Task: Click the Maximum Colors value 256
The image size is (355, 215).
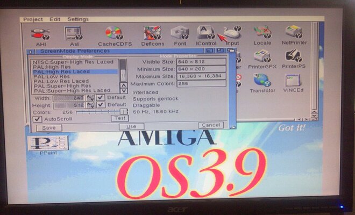Action: point(201,83)
